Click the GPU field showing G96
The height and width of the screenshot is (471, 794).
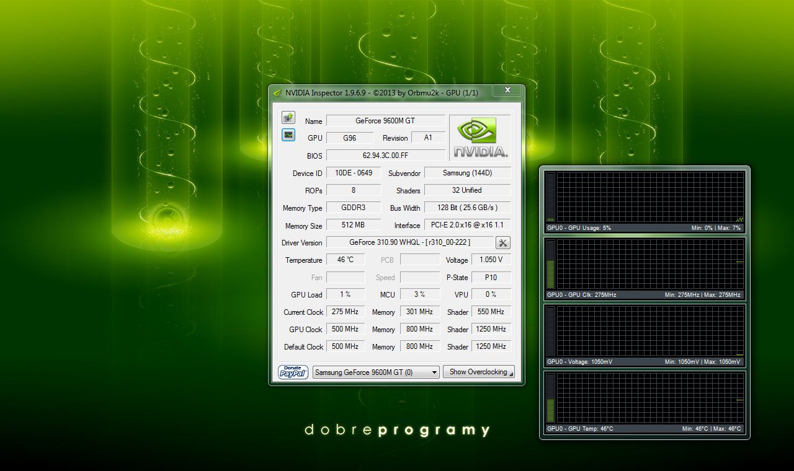[x=350, y=138]
